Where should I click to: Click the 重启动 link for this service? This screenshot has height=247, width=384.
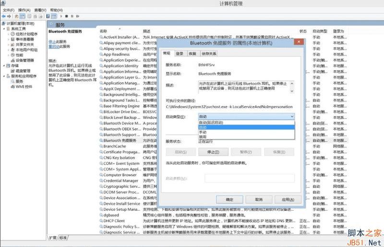tap(54, 46)
